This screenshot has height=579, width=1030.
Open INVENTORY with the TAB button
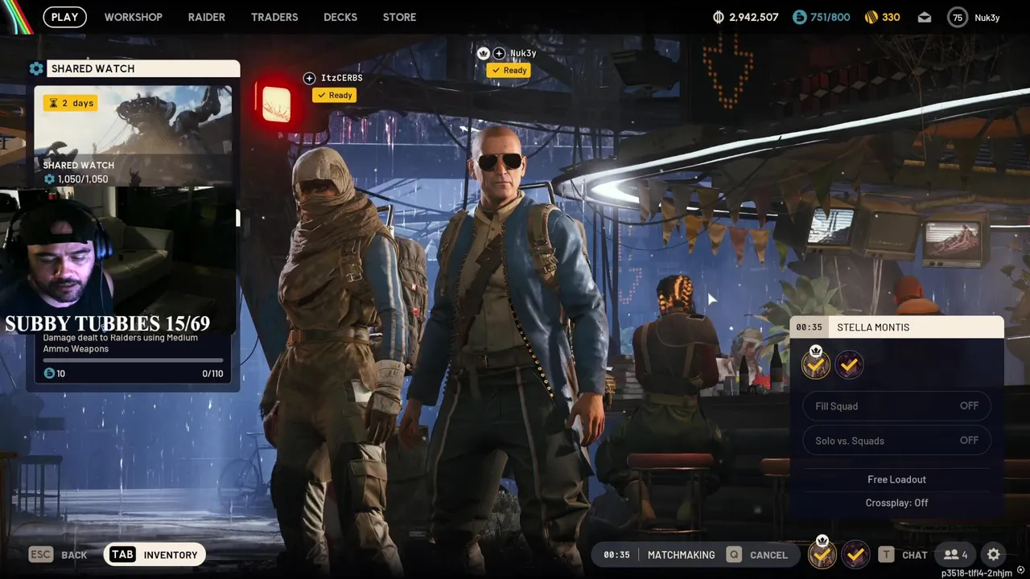click(x=155, y=555)
